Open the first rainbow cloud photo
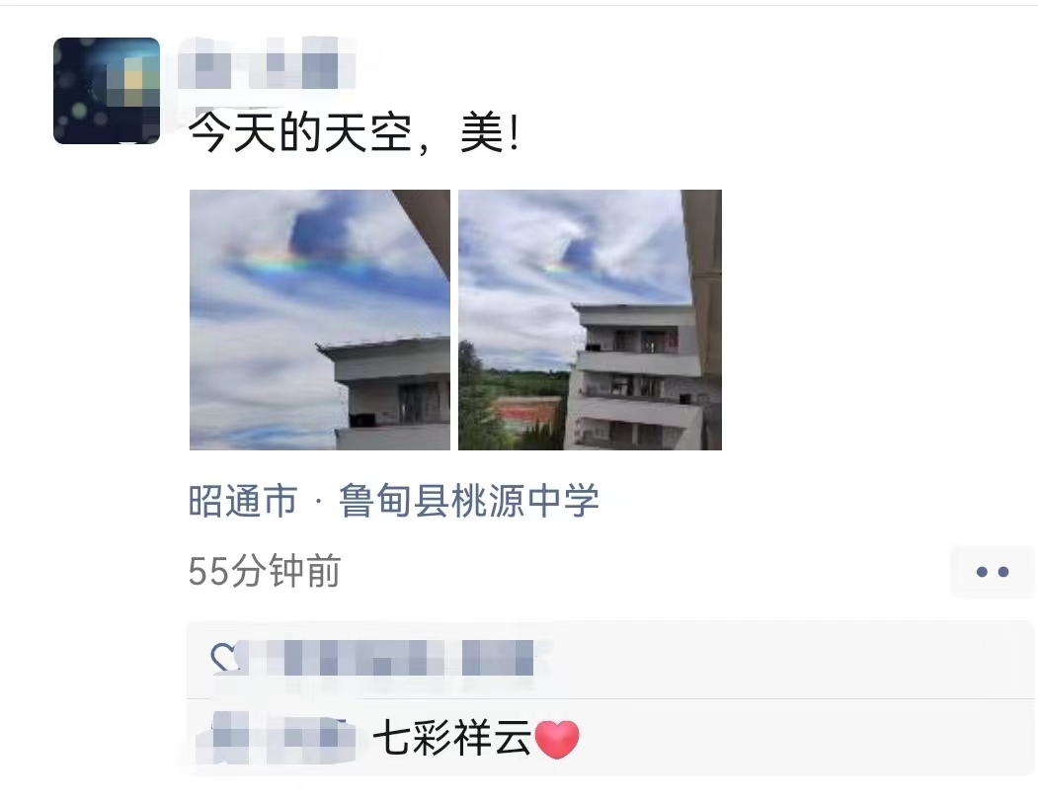Viewport: 1038px width, 803px height. tap(320, 320)
